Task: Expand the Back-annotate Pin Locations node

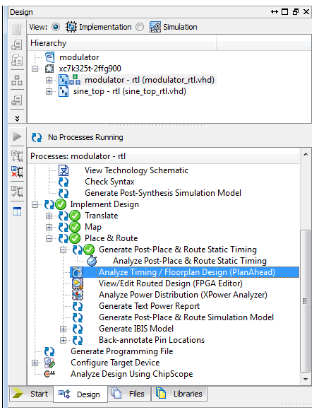Action: click(63, 340)
